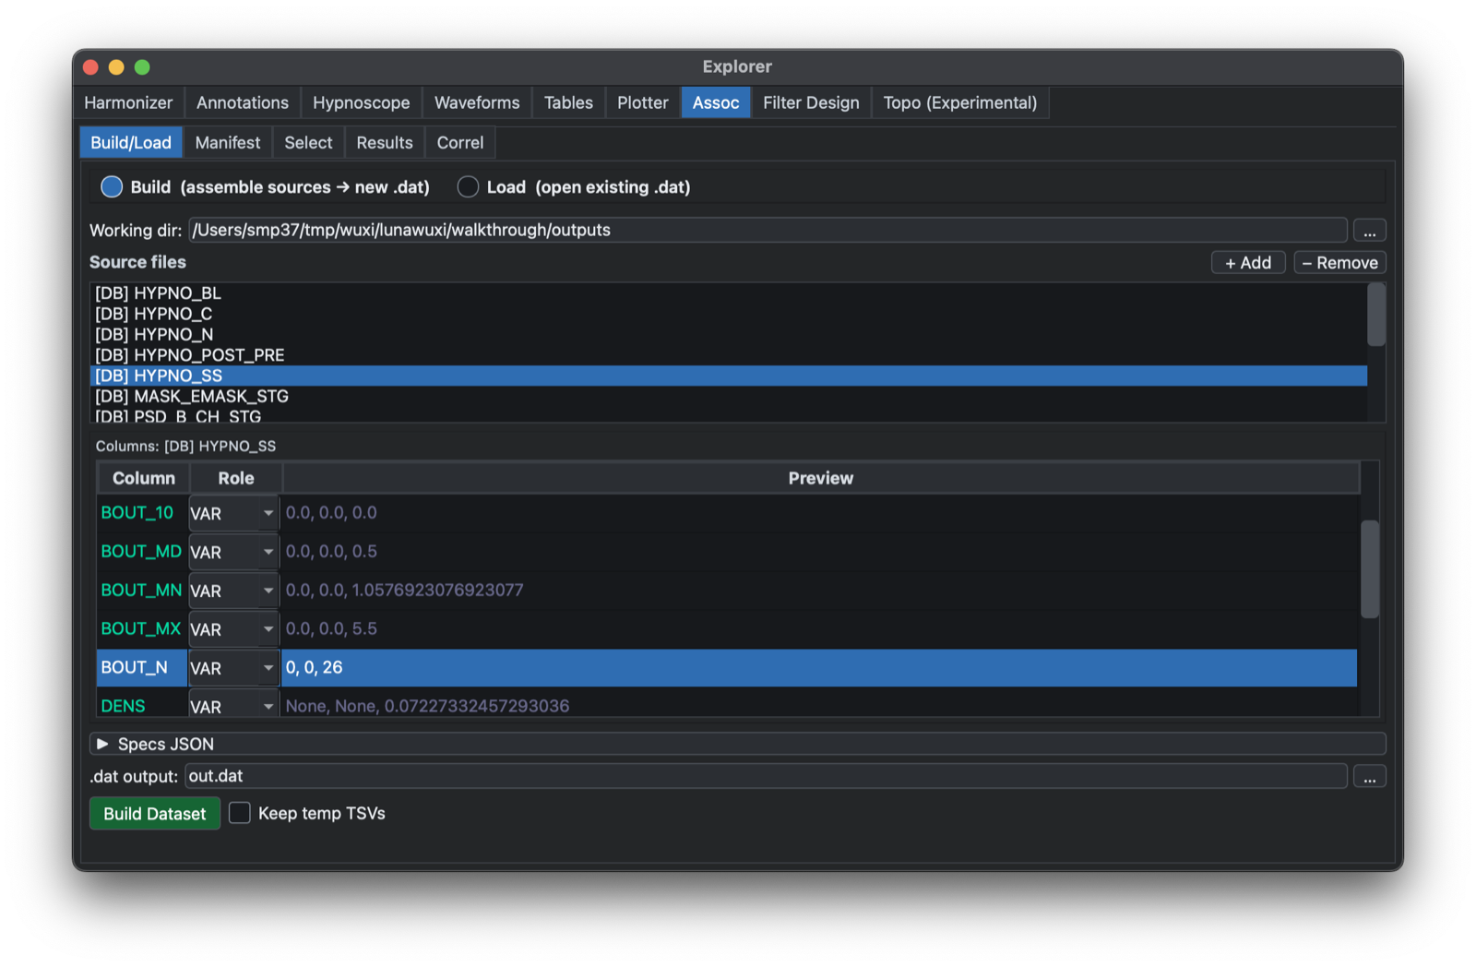Screen dimensions: 1476x967
Task: Click the .dat output field
Action: point(766,776)
